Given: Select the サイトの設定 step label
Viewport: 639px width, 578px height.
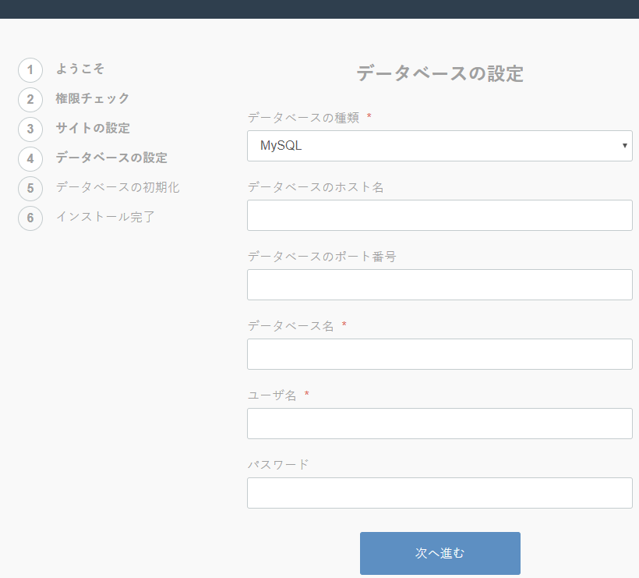Looking at the screenshot, I should 92,128.
